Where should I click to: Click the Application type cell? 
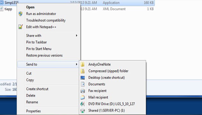(111, 3)
